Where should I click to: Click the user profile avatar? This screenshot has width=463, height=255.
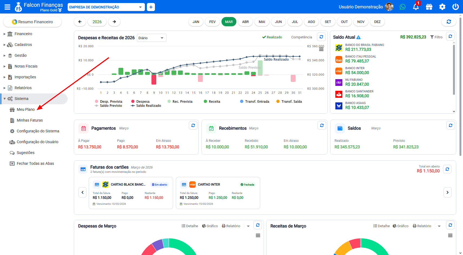[389, 7]
